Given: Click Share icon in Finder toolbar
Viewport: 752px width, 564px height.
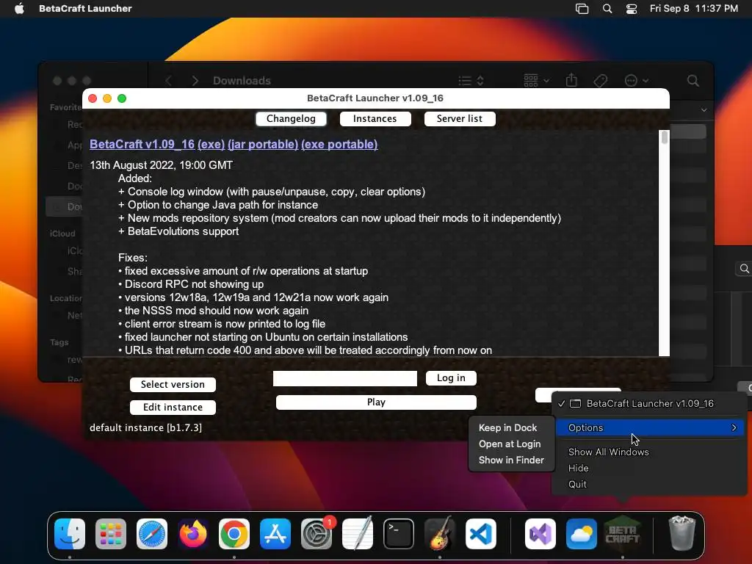Looking at the screenshot, I should tap(571, 80).
